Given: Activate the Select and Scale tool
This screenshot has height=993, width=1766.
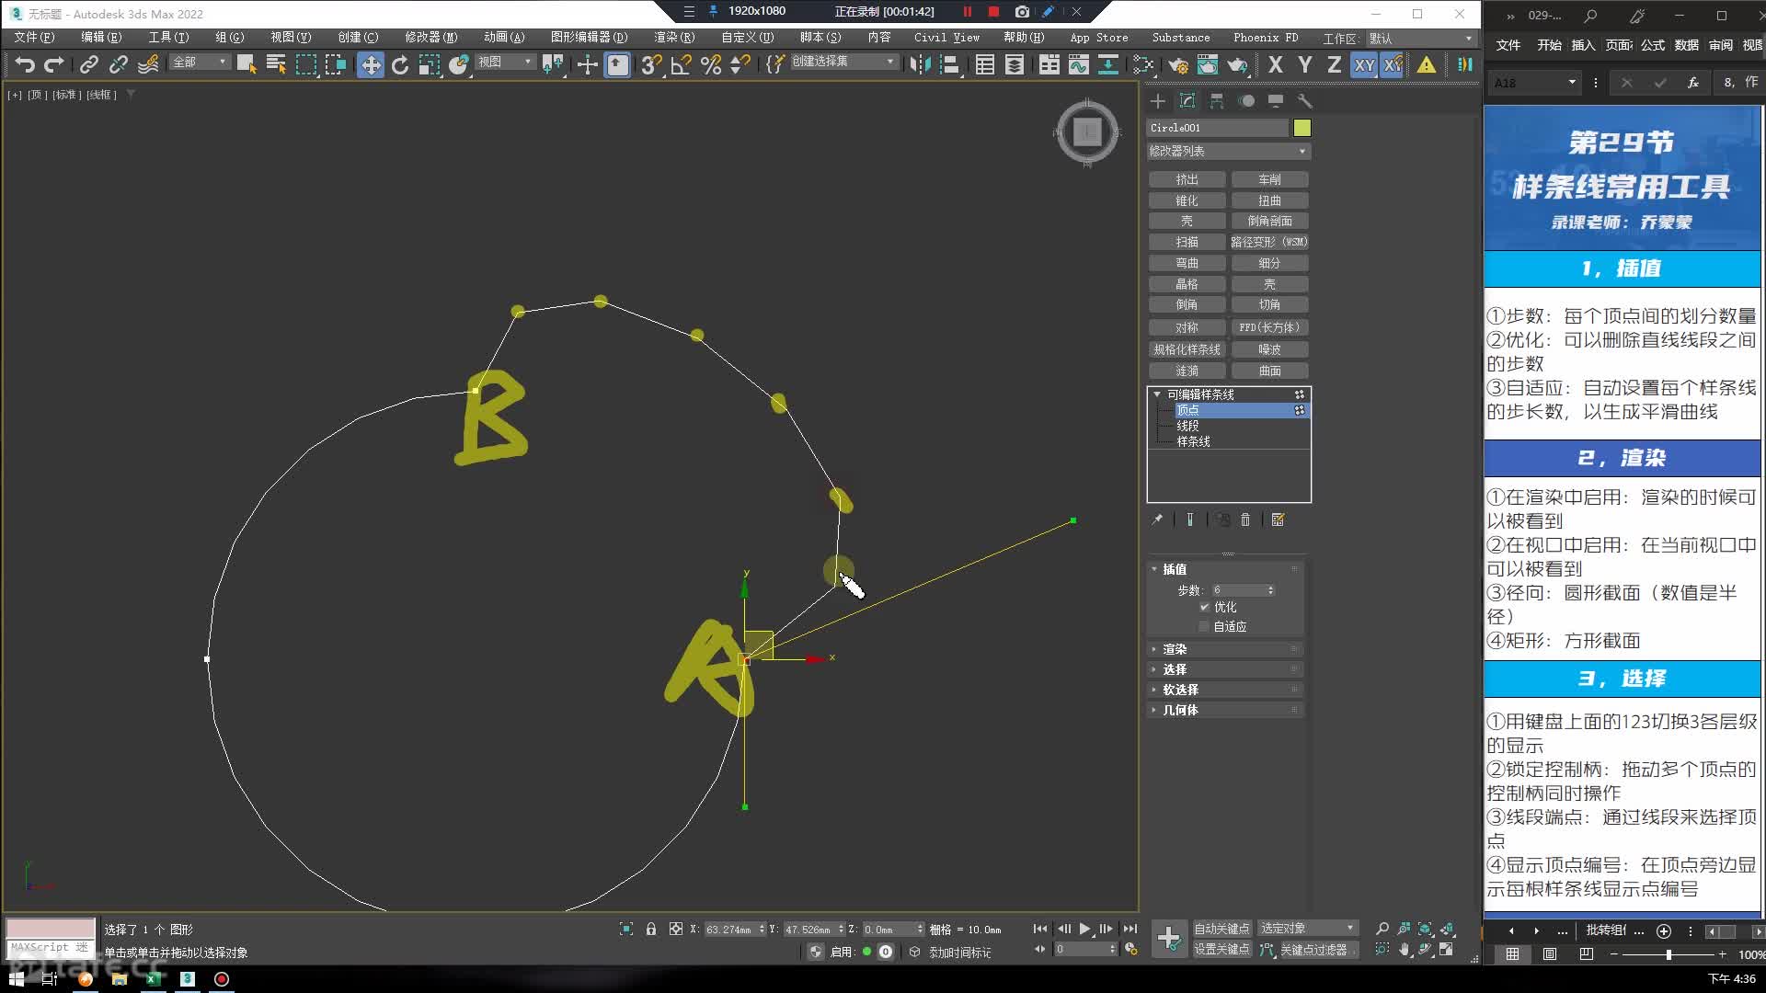Looking at the screenshot, I should 430,64.
